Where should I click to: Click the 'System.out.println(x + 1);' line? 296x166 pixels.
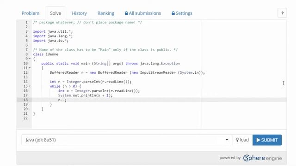coord(85,95)
